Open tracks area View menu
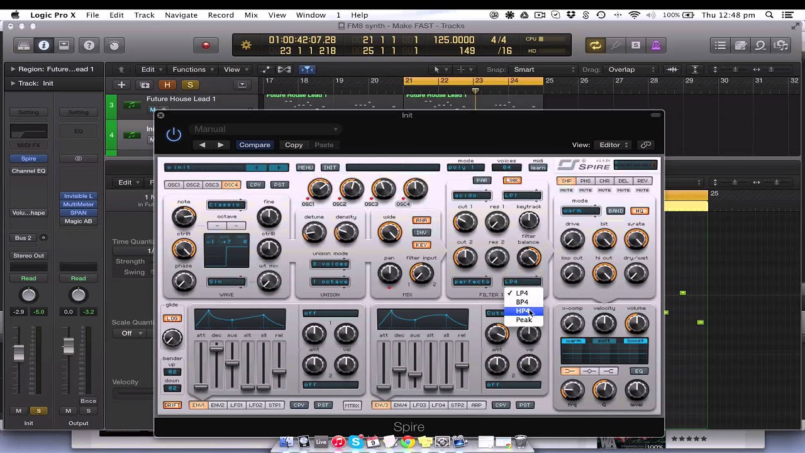This screenshot has height=453, width=805. [235, 69]
